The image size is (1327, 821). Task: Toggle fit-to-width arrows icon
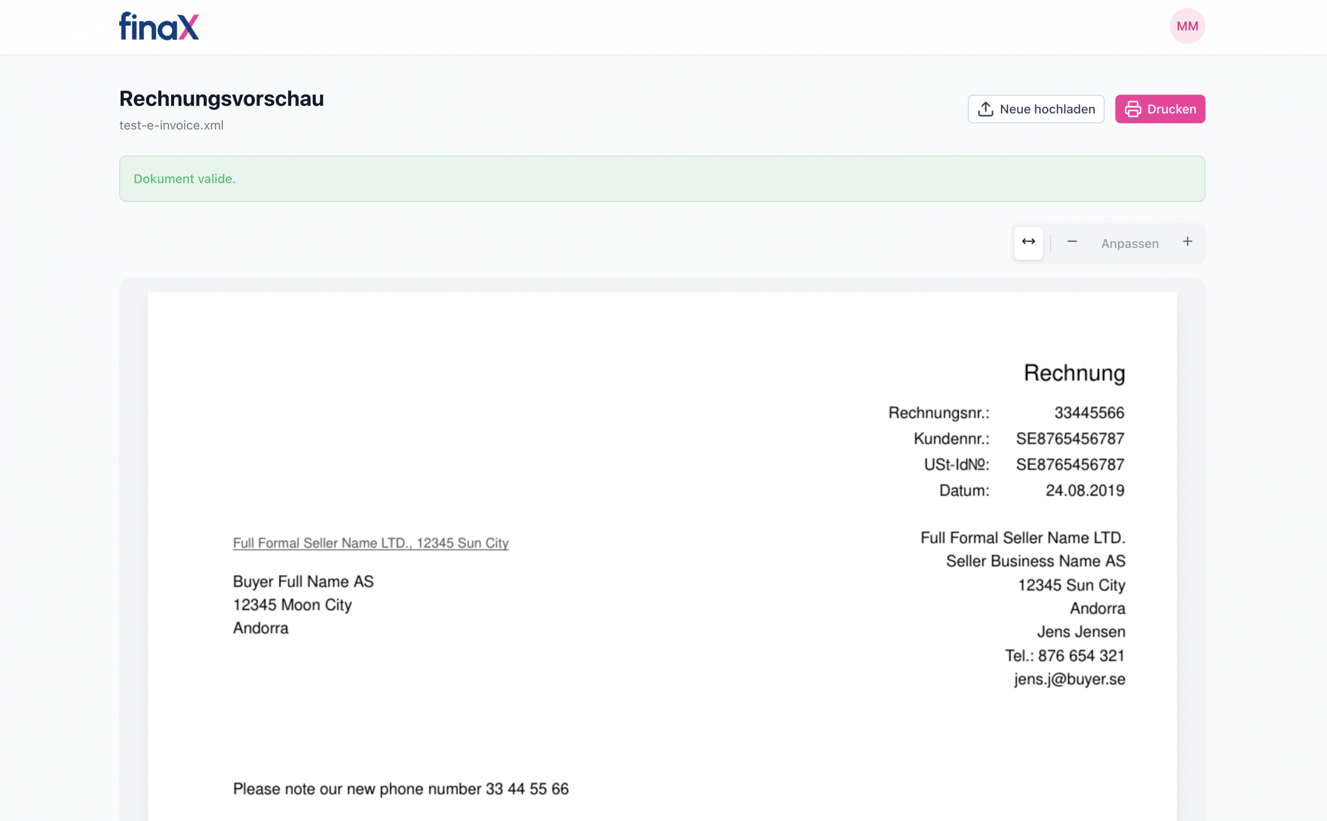pyautogui.click(x=1028, y=242)
